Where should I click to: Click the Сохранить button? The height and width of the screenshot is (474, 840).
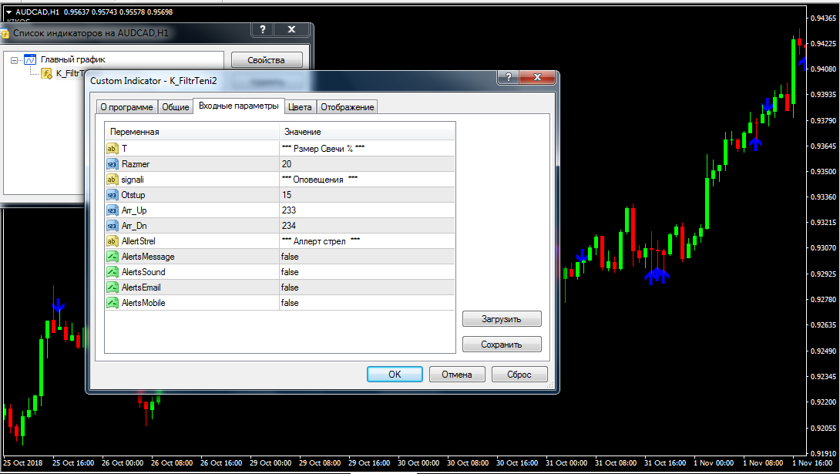pyautogui.click(x=502, y=345)
